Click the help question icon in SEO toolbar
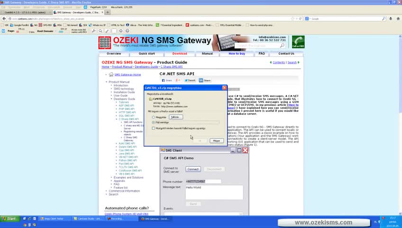402x228 pixels. pyautogui.click(x=127, y=31)
